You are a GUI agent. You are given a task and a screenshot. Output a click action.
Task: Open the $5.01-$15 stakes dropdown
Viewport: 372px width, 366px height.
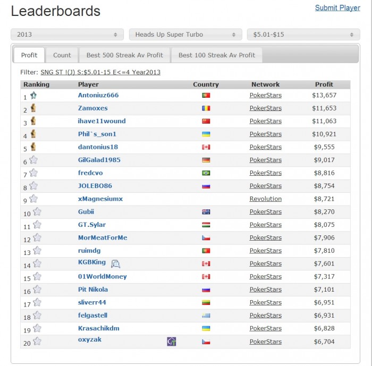tap(303, 35)
